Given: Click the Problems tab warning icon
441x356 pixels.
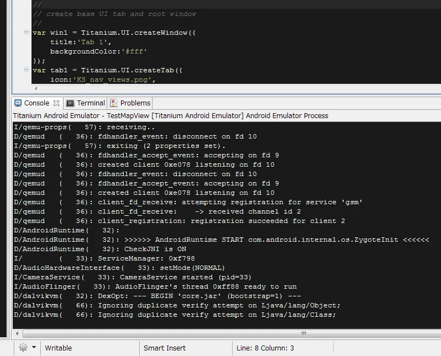Looking at the screenshot, I should [x=114, y=103].
